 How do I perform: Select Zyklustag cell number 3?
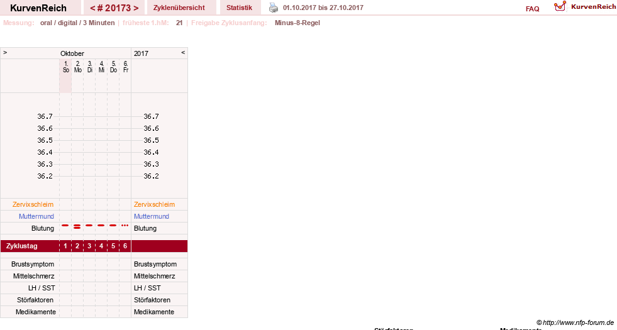[x=89, y=246]
